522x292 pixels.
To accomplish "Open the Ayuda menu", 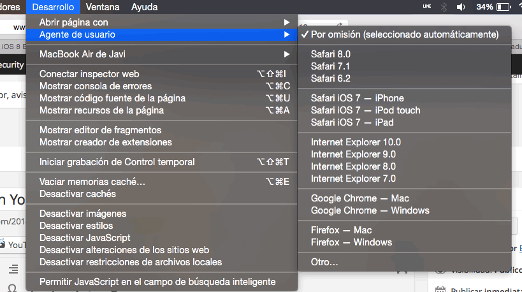I will click(144, 7).
